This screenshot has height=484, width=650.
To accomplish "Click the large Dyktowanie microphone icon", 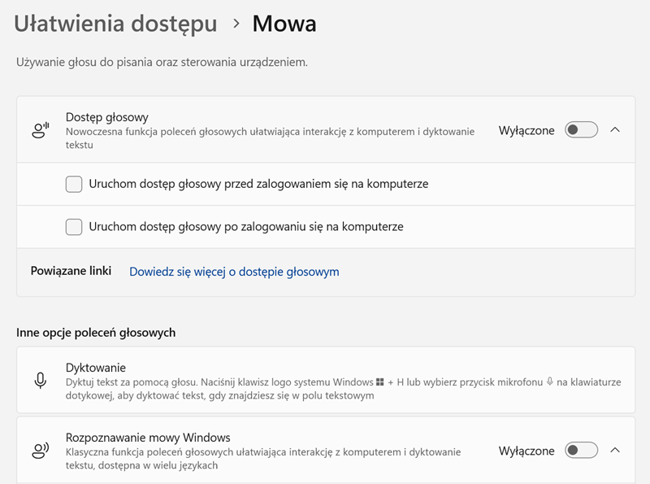I will (41, 381).
